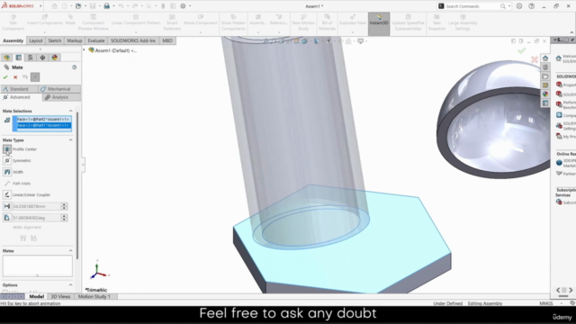Collapse the Mate Selections section
Screen dimensions: 576x324
point(70,111)
